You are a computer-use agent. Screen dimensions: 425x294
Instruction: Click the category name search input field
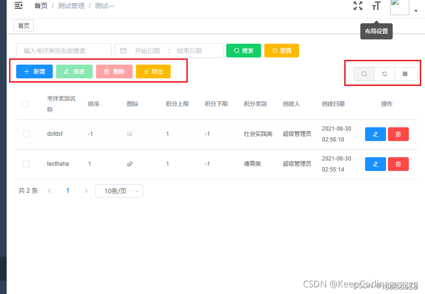click(x=63, y=50)
